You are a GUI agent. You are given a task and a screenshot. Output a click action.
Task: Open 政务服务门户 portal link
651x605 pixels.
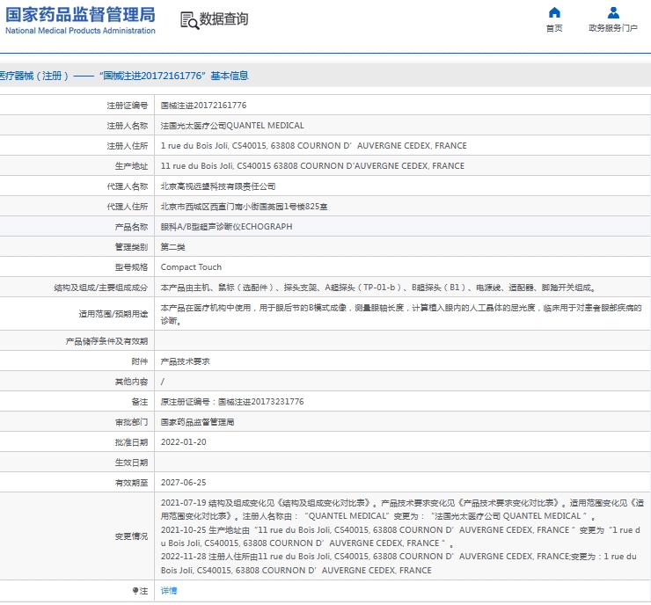point(613,28)
